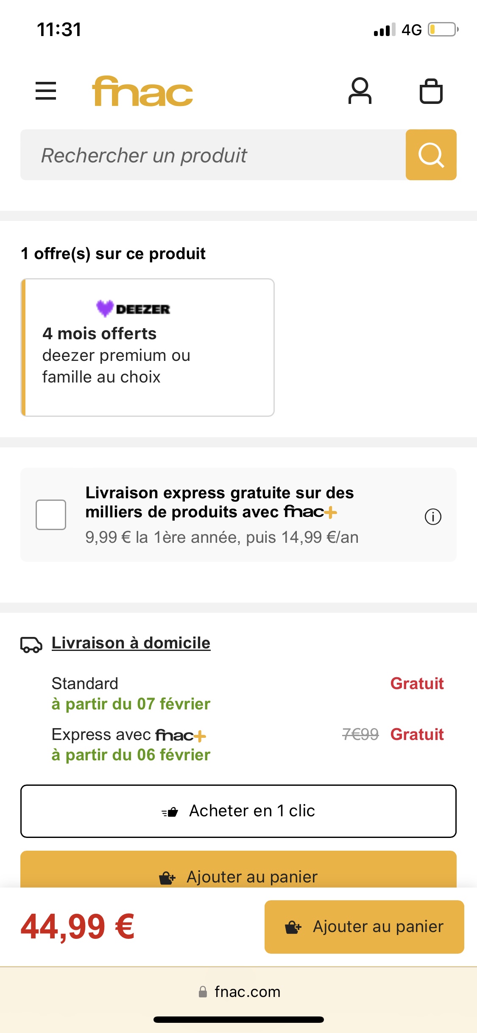This screenshot has height=1033, width=477.
Task: Tap the 44,99 € price
Action: 78,927
